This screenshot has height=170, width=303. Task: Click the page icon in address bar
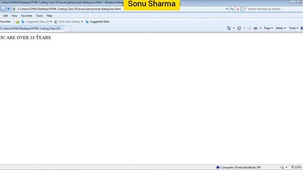[x=14, y=9]
